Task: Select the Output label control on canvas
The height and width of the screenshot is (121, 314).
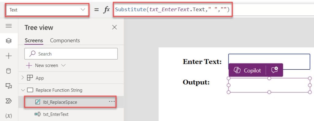Action: tap(269, 85)
